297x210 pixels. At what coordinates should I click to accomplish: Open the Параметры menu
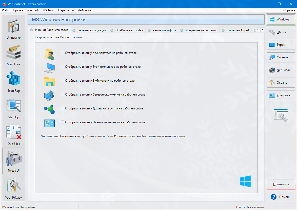pyautogui.click(x=66, y=10)
